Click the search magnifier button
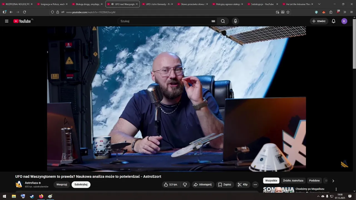The image size is (356, 200). pyautogui.click(x=223, y=21)
